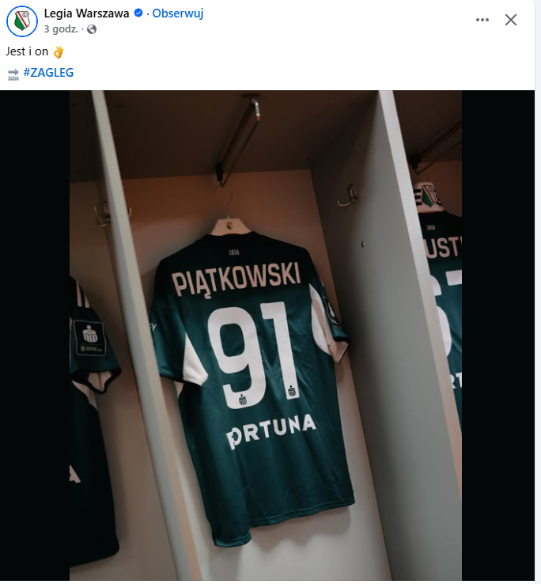This screenshot has height=584, width=541.
Task: Click the white hanger above the 91 shirt
Action: coord(231,226)
